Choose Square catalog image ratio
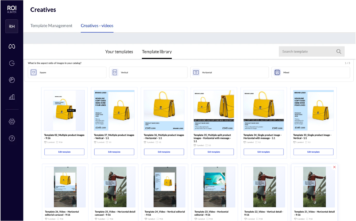The height and width of the screenshot is (221, 356). pyautogui.click(x=67, y=72)
